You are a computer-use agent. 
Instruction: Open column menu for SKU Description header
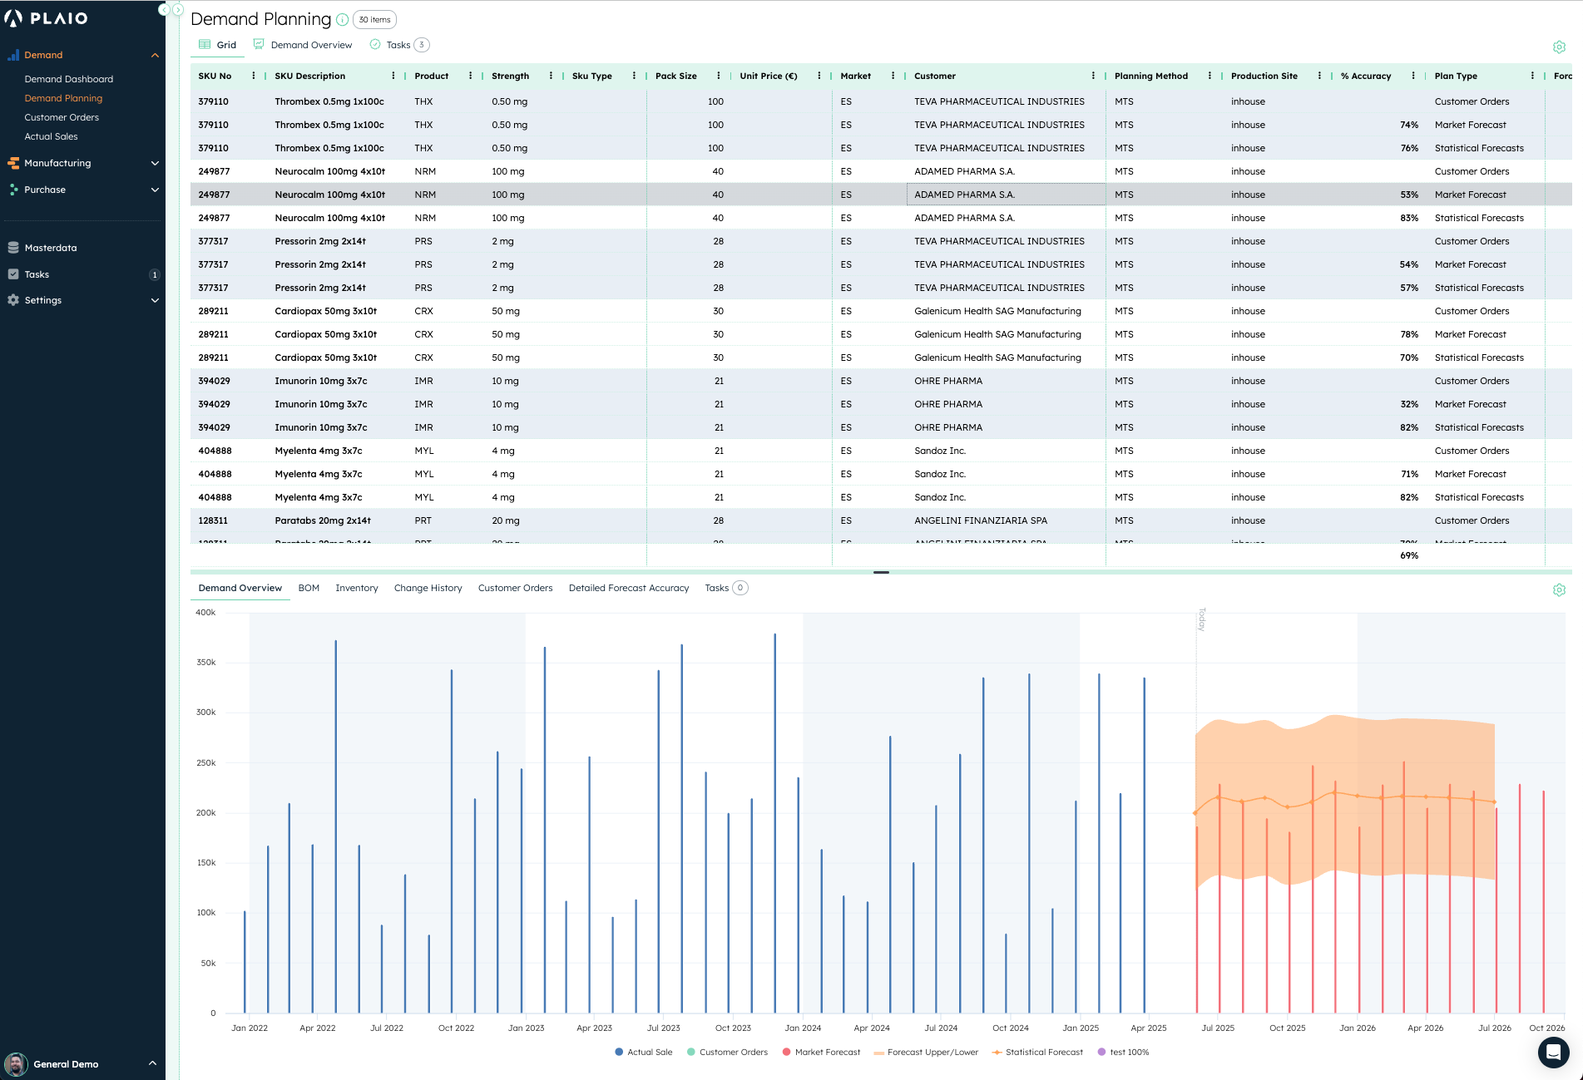click(393, 76)
